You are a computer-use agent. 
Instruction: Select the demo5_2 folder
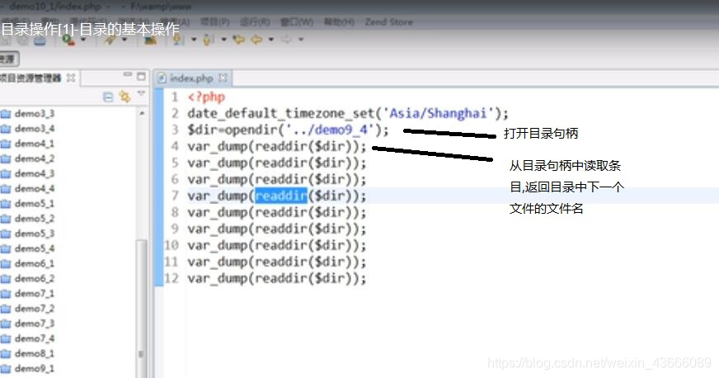pyautogui.click(x=28, y=219)
